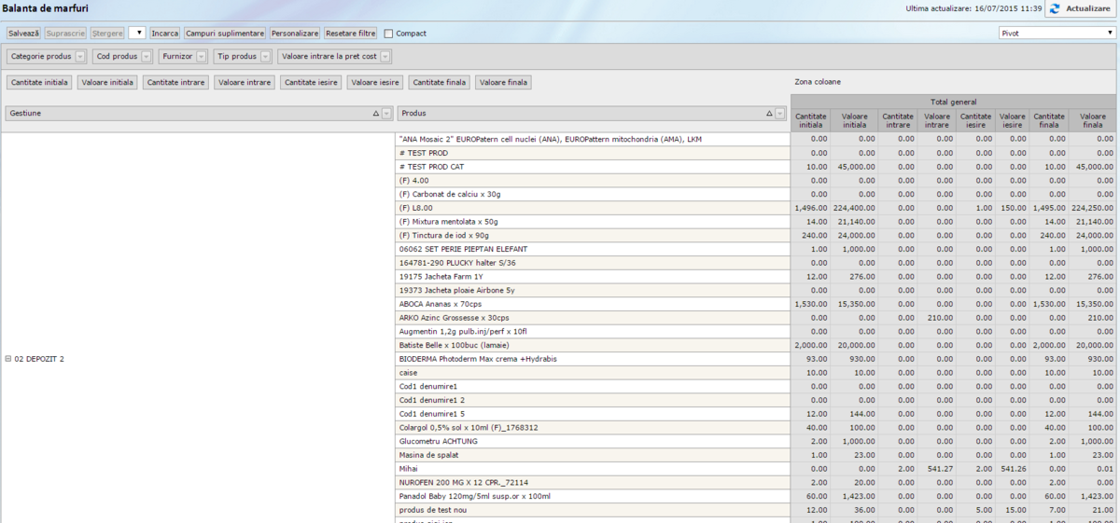The image size is (1120, 523).
Task: Open the Furnizor filter arrow
Action: tap(201, 57)
